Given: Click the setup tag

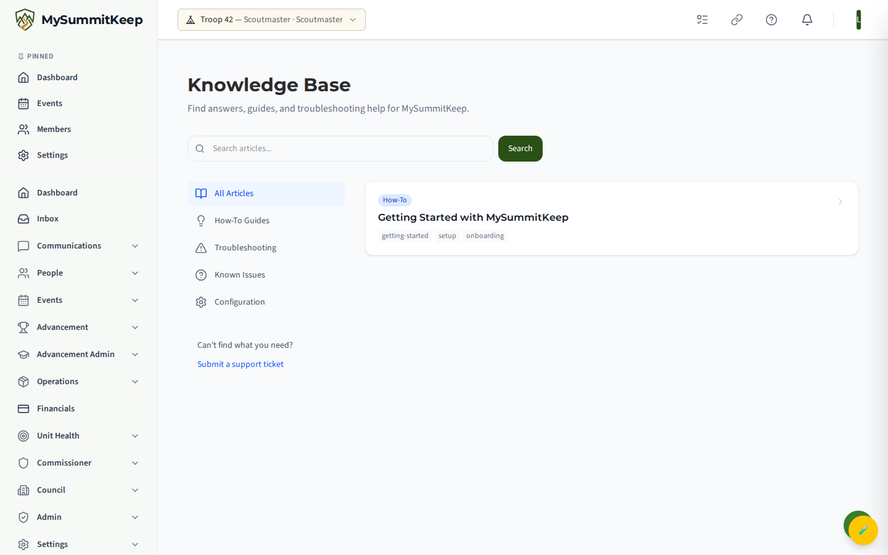Looking at the screenshot, I should tap(447, 236).
